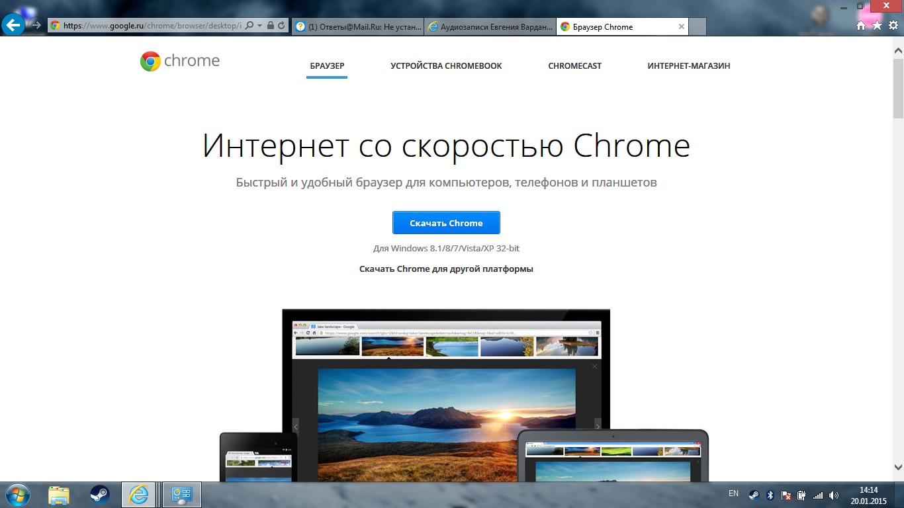904x508 pixels.
Task: Open the ИНТЕРНЕТ-МАГАЗИН navigation item
Action: click(689, 66)
